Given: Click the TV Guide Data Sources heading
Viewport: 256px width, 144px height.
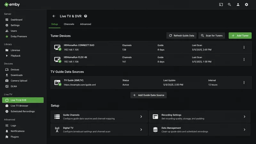Looking at the screenshot, I should point(67,72).
